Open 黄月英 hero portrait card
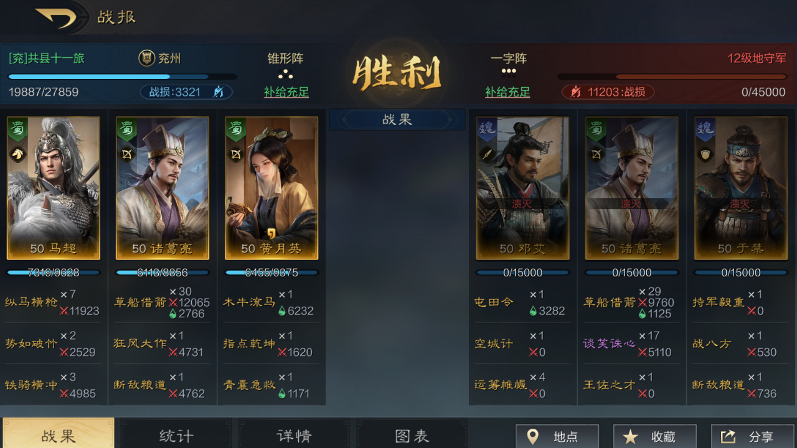This screenshot has height=448, width=797. click(x=271, y=188)
